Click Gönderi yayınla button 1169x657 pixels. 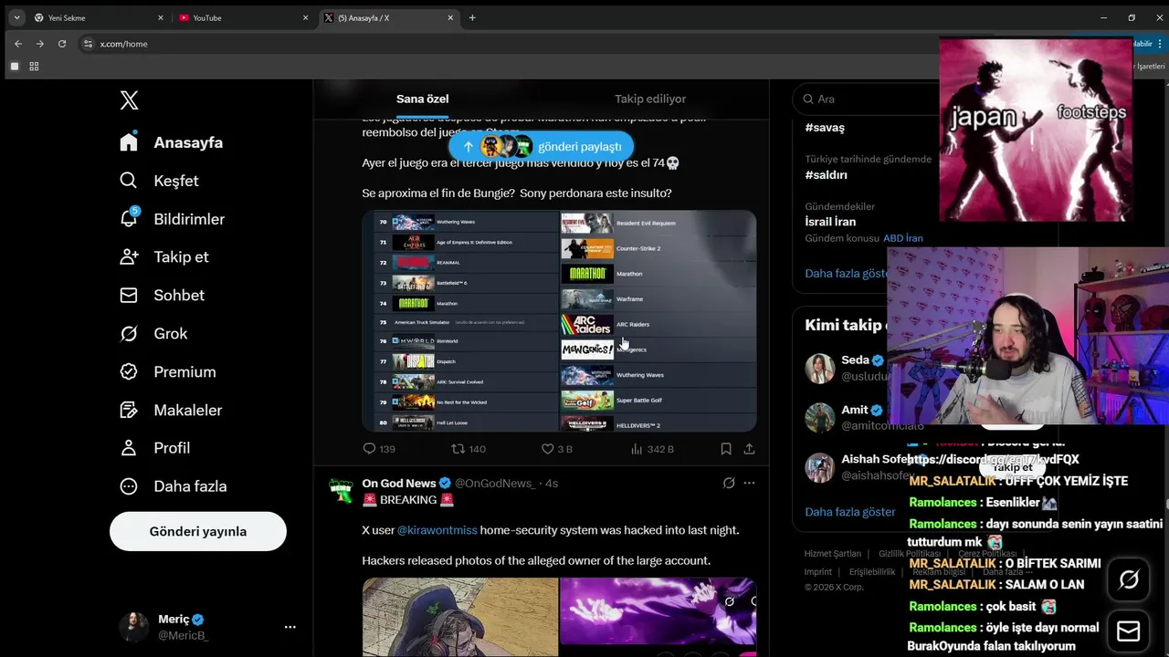pyautogui.click(x=198, y=531)
